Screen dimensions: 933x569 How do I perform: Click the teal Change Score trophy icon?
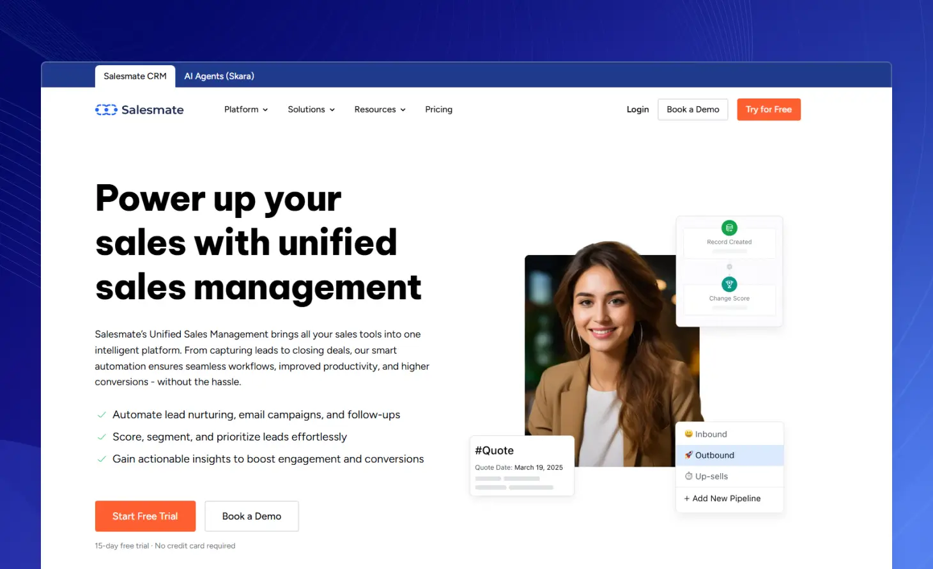pos(729,284)
